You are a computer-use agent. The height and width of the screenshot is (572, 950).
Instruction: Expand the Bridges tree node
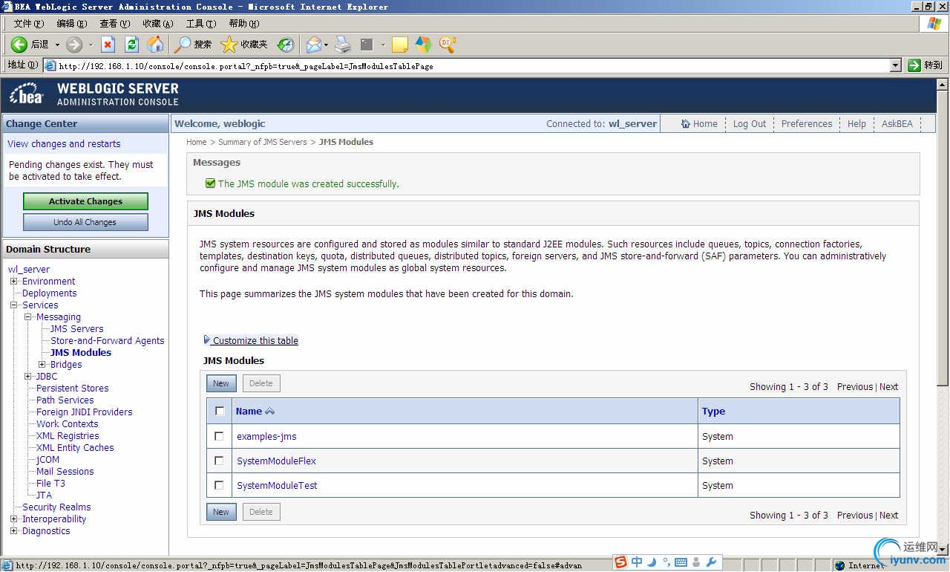pos(42,365)
